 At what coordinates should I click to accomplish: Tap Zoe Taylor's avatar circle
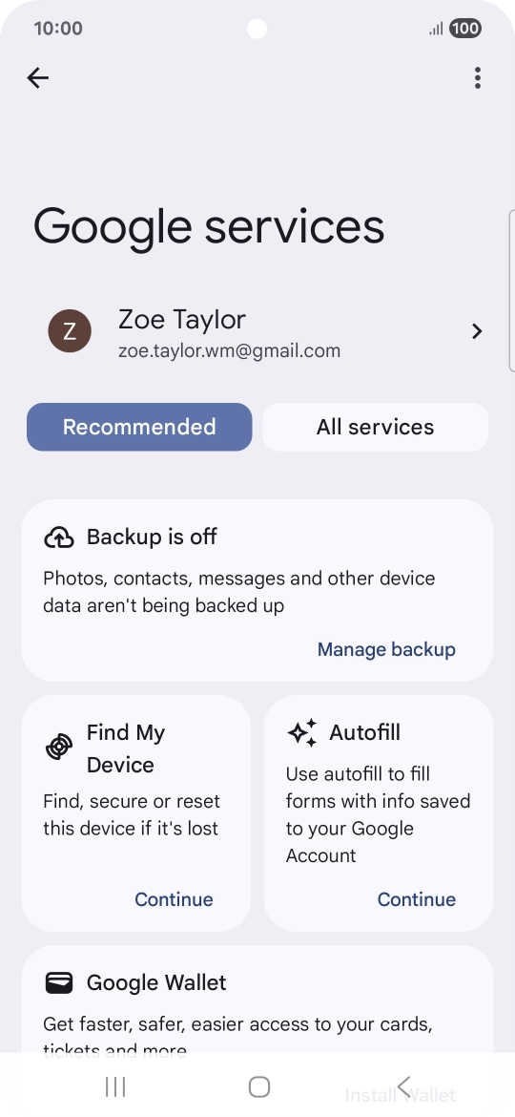(70, 331)
